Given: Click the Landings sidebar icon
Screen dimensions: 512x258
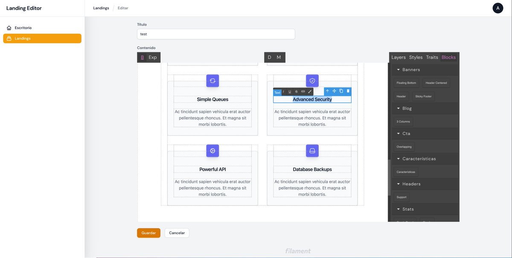Looking at the screenshot, I should pos(9,38).
